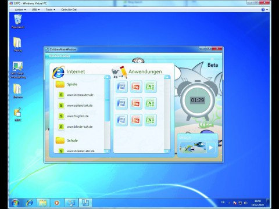The image size is (279, 209).
Task: Click the fish Design theme thumbnail
Action: coord(193,147)
